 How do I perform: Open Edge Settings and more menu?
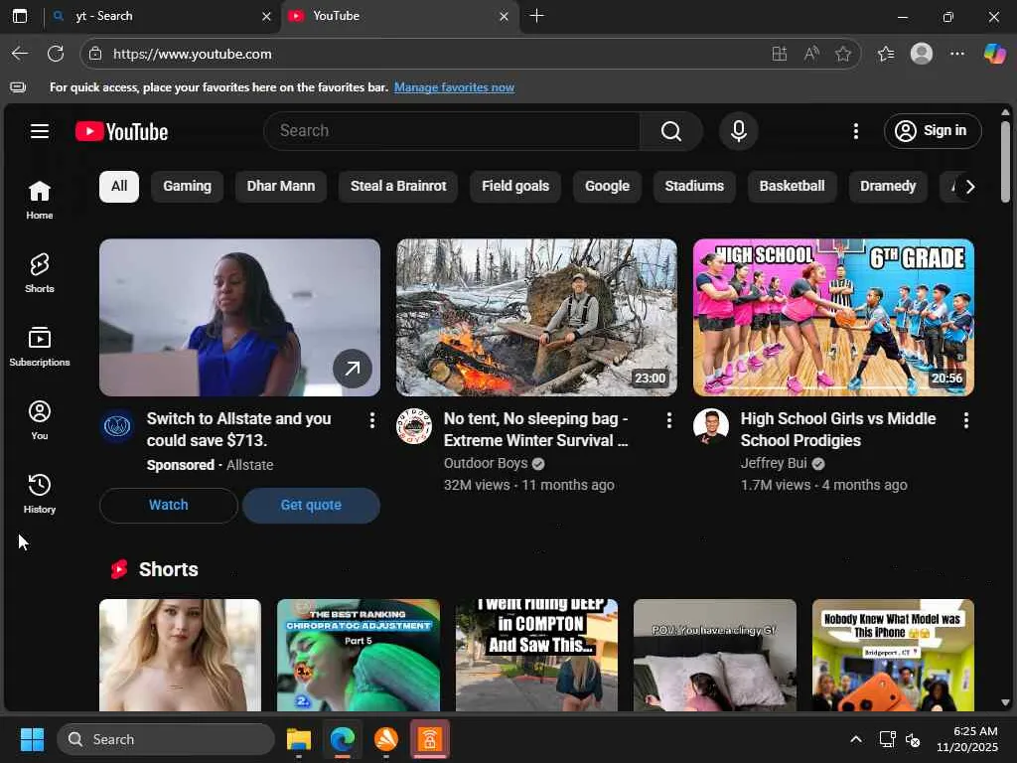[x=956, y=54]
